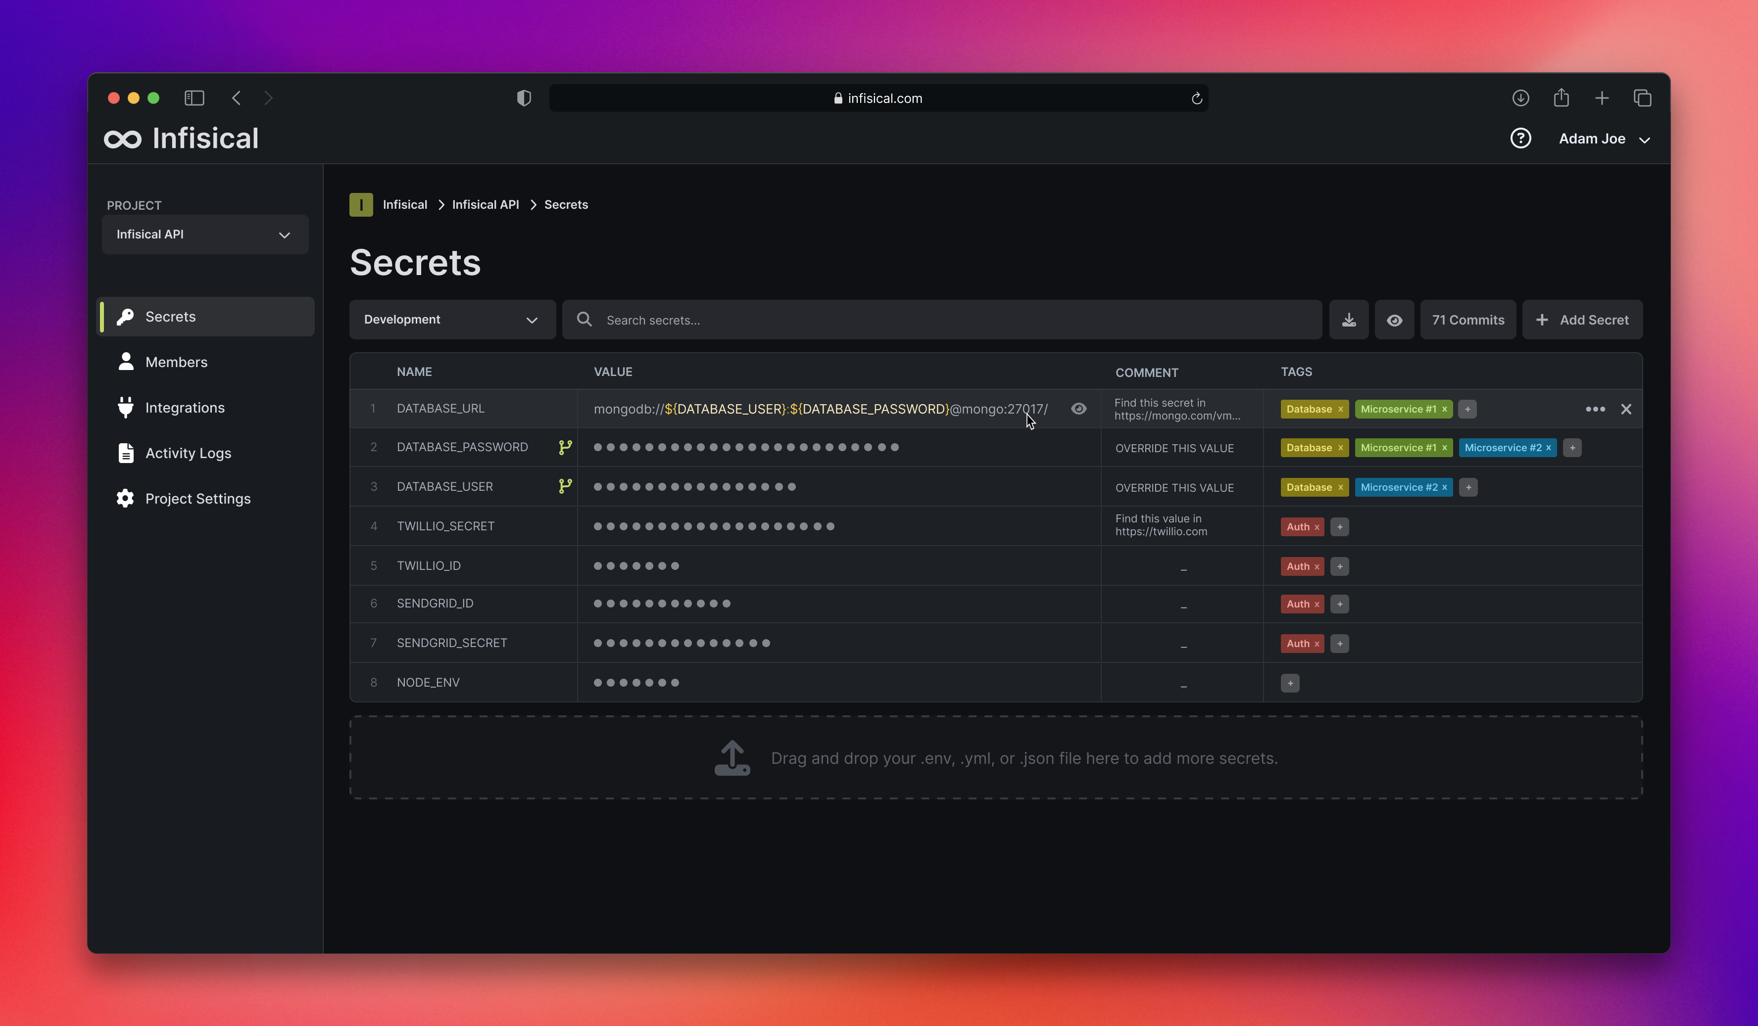The height and width of the screenshot is (1026, 1758).
Task: Select Secrets in the sidebar
Action: [170, 316]
